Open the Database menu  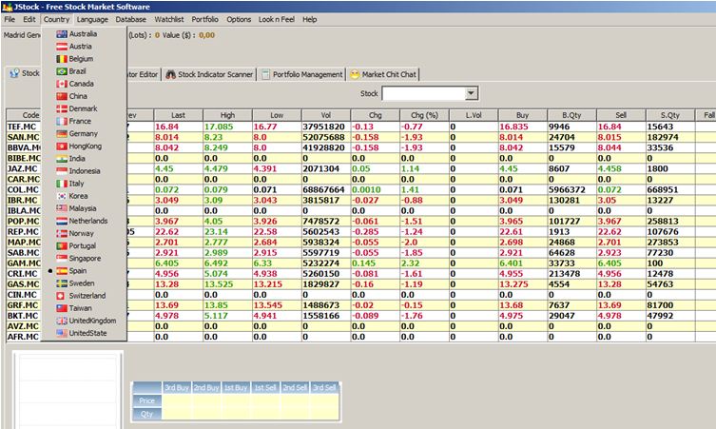(x=130, y=19)
